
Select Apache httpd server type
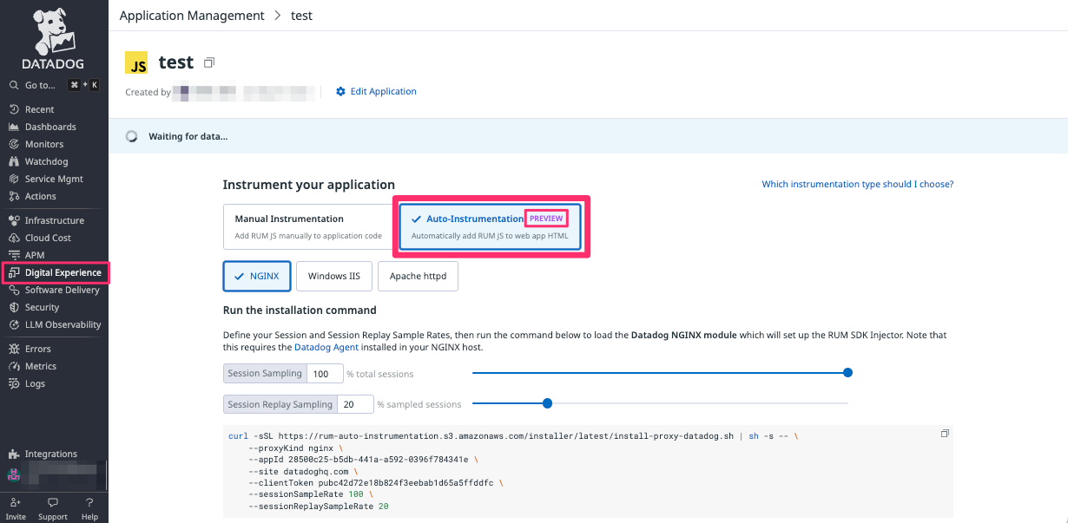point(418,276)
